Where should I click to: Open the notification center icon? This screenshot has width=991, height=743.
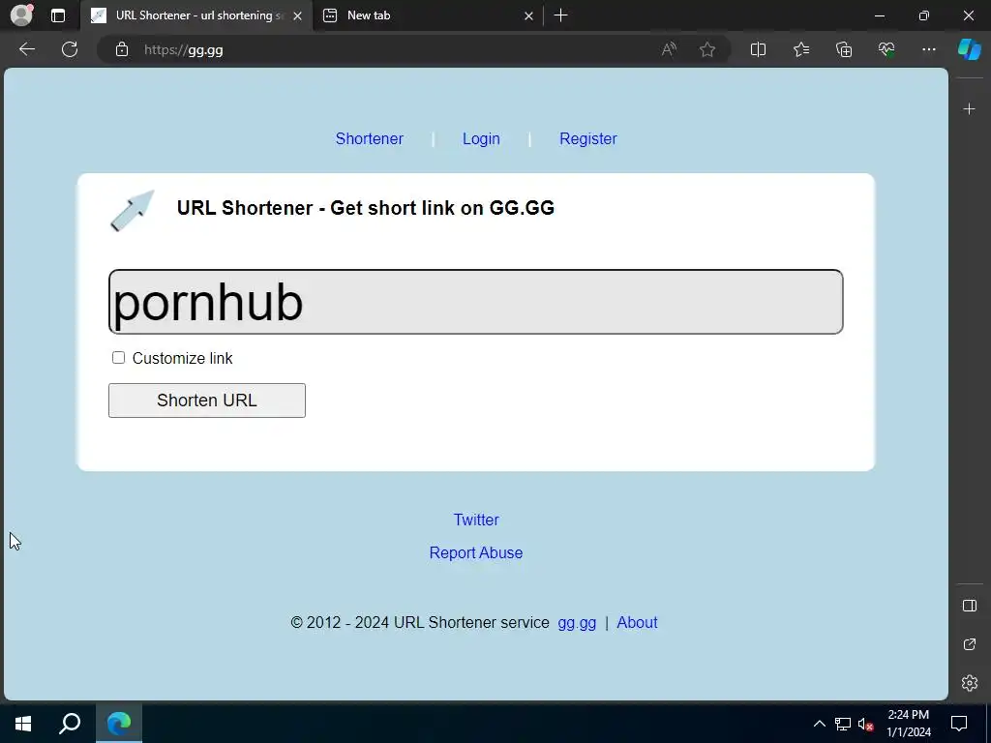tap(959, 724)
